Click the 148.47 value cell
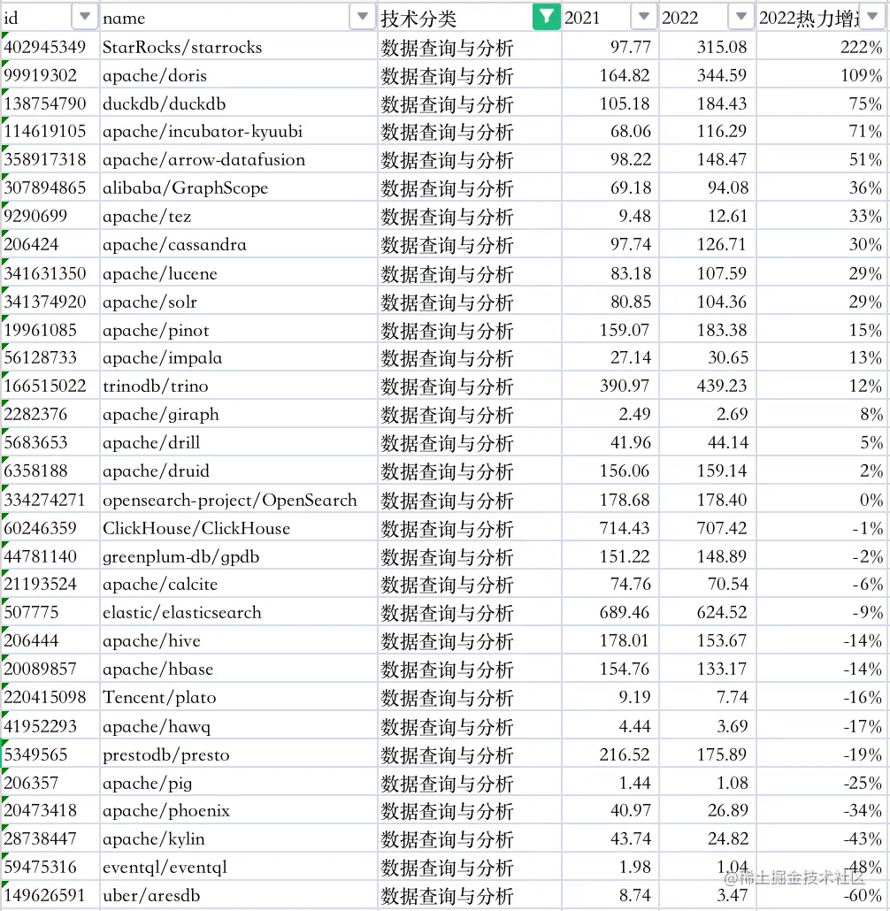The width and height of the screenshot is (890, 911). (708, 159)
